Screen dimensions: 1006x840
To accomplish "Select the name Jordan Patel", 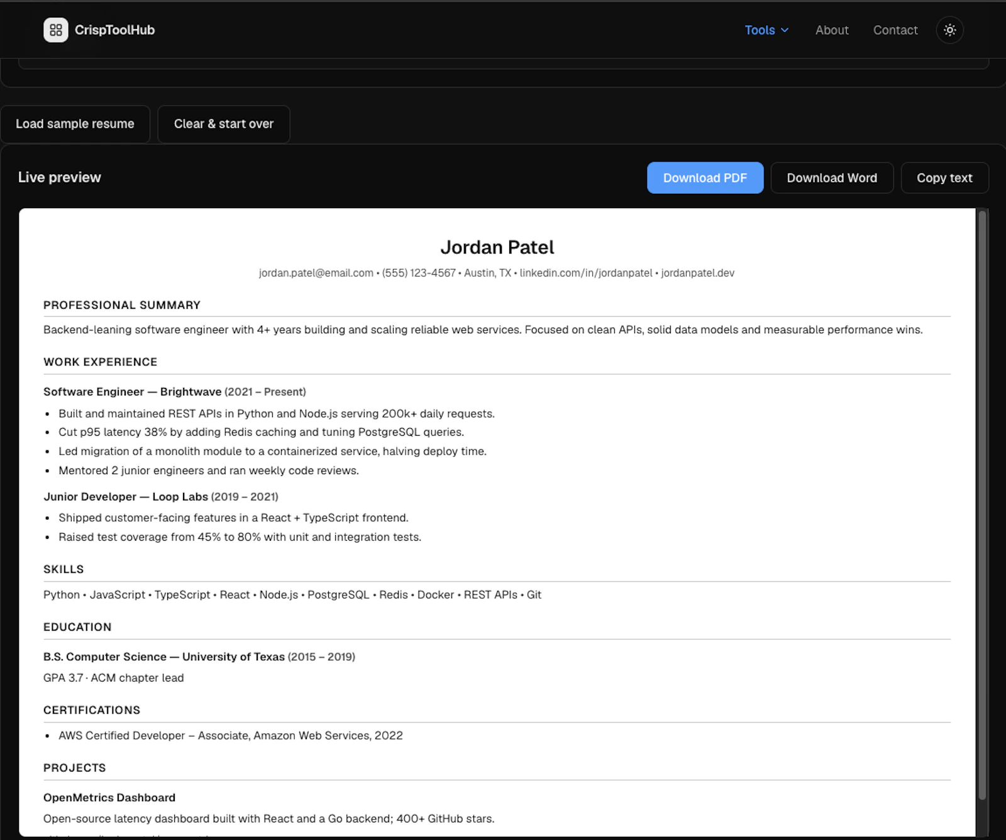I will (x=497, y=247).
